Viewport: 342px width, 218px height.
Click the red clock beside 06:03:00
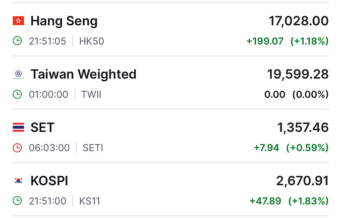pos(17,148)
